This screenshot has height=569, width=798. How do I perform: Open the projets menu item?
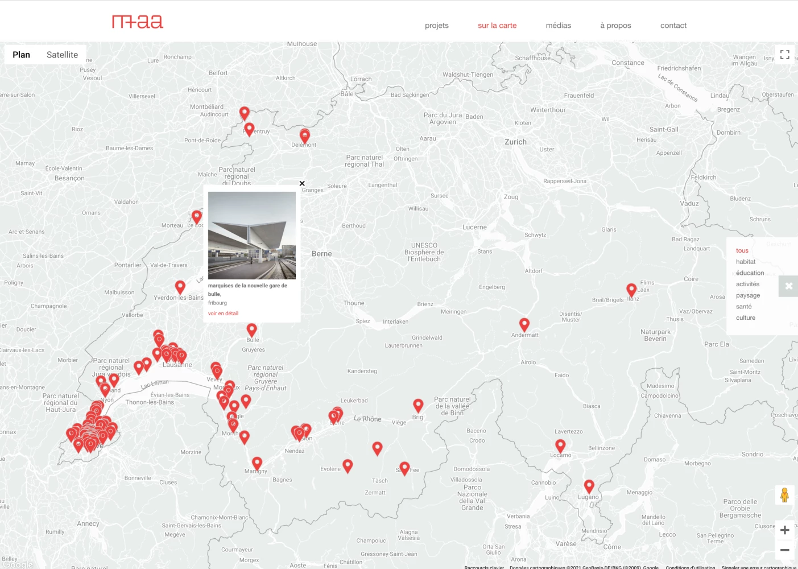pos(436,26)
